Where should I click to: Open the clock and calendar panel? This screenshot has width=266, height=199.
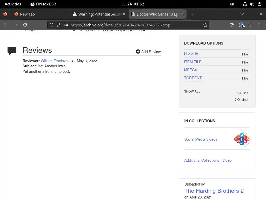point(133,4)
